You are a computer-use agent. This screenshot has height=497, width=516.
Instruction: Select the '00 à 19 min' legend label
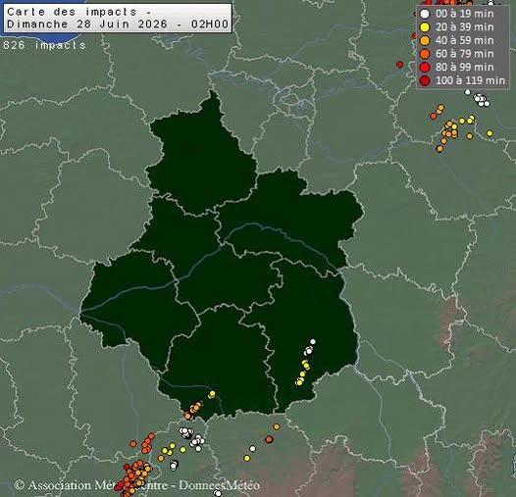(464, 14)
